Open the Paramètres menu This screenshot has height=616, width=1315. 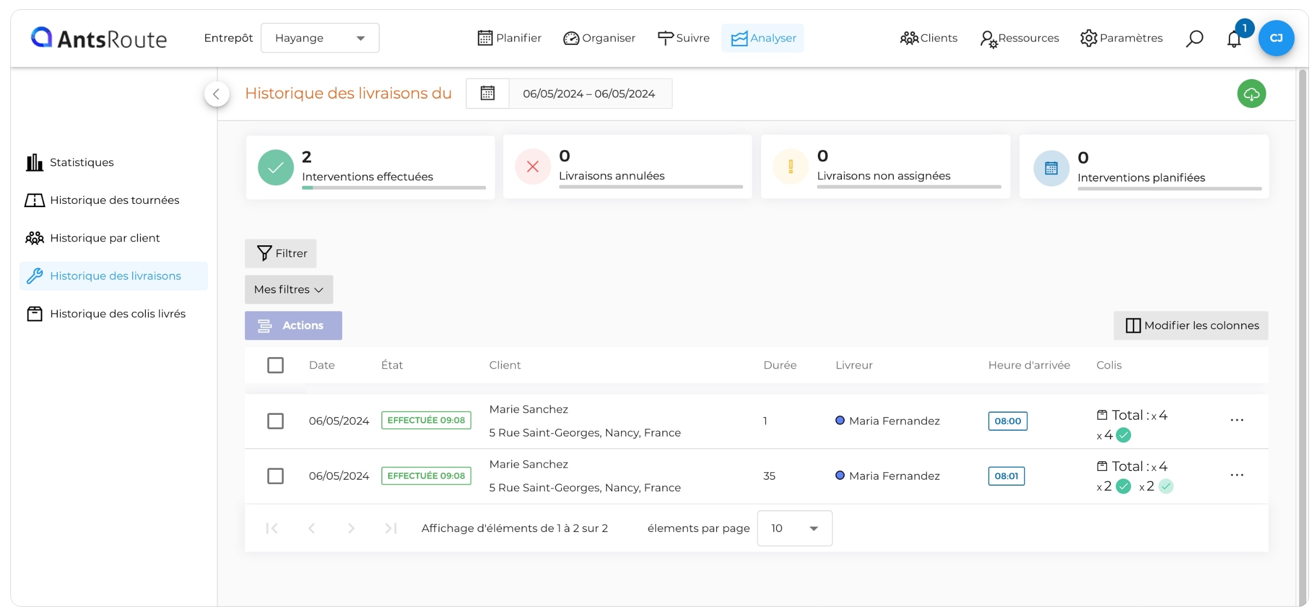pyautogui.click(x=1121, y=38)
